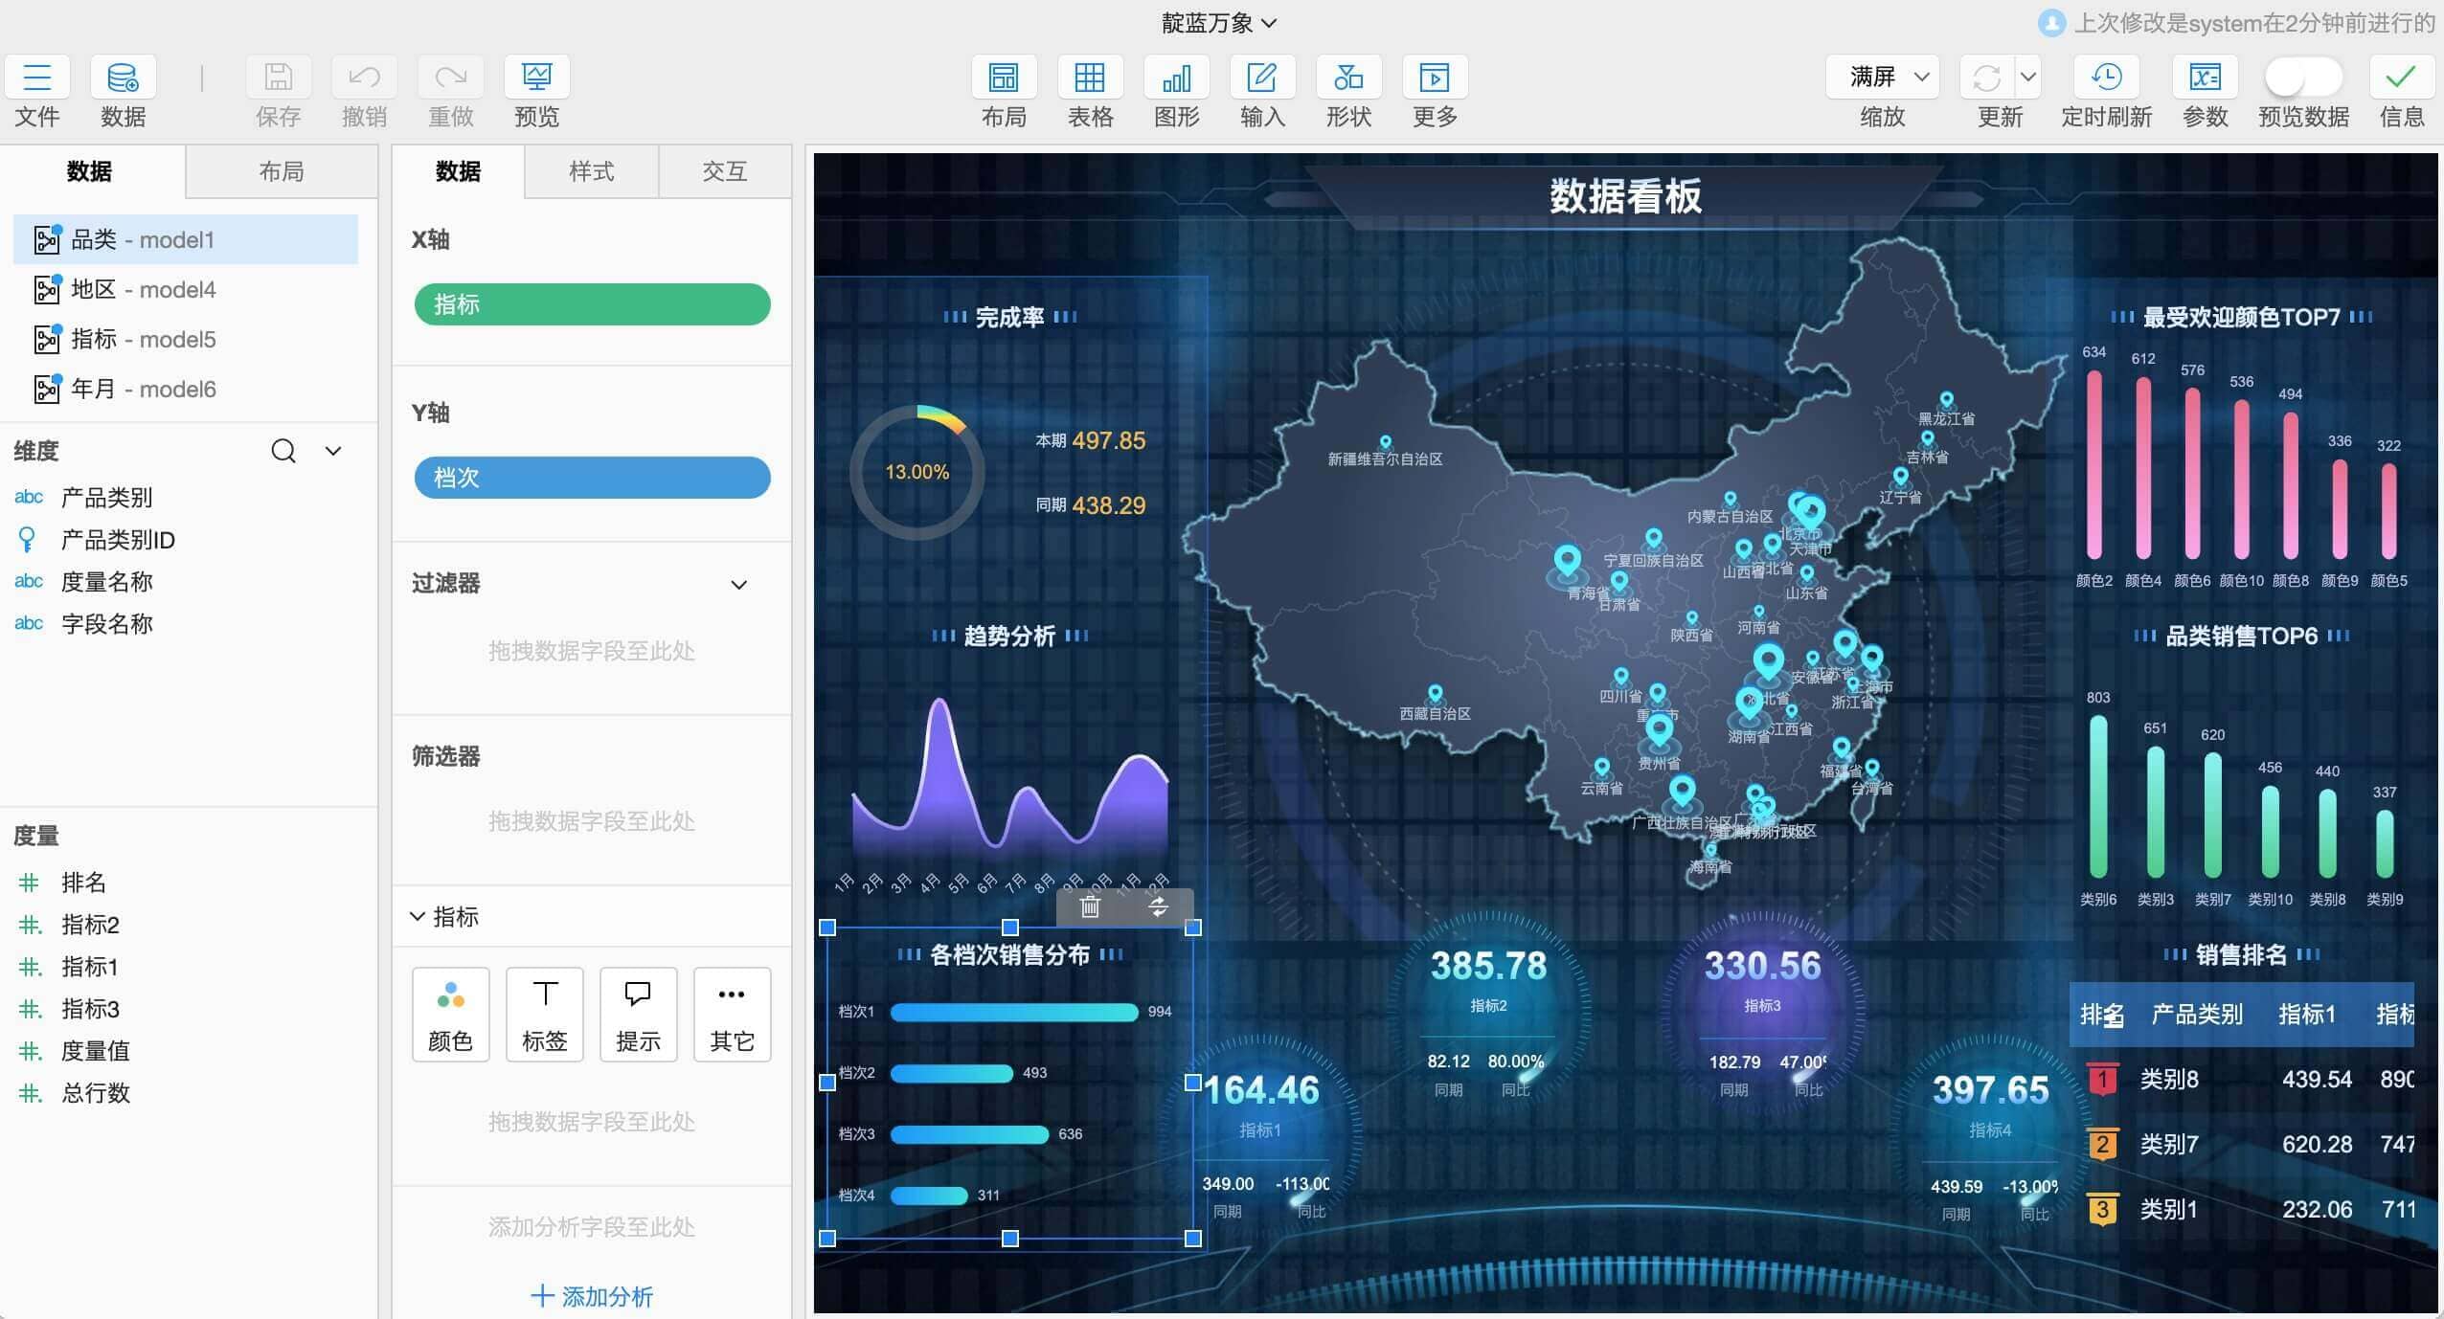This screenshot has height=1319, width=2444.
Task: Switch to the 样式 tab
Action: point(591,171)
